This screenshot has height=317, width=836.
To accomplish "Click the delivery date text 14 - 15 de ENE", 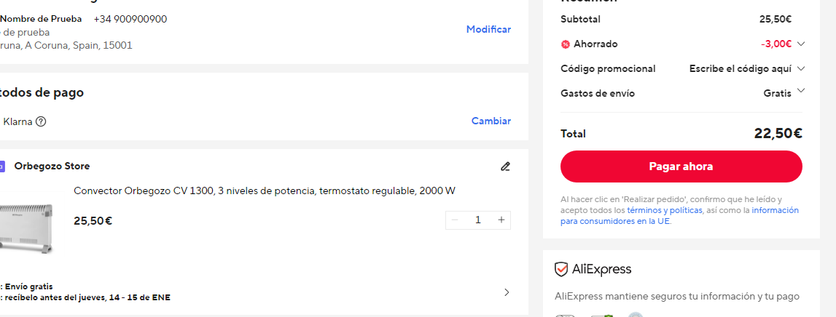I will pyautogui.click(x=140, y=297).
